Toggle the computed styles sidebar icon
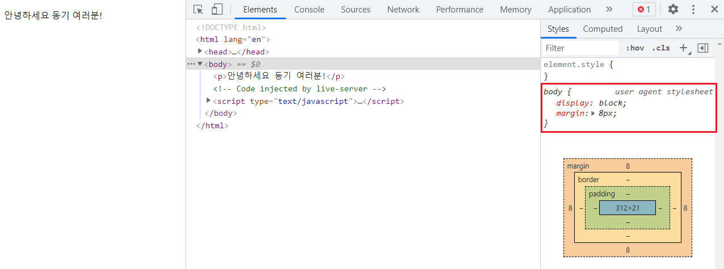This screenshot has width=724, height=269. point(703,48)
